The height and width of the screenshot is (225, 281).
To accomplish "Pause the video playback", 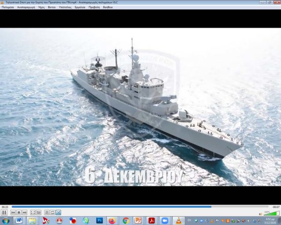I will 4,212.
